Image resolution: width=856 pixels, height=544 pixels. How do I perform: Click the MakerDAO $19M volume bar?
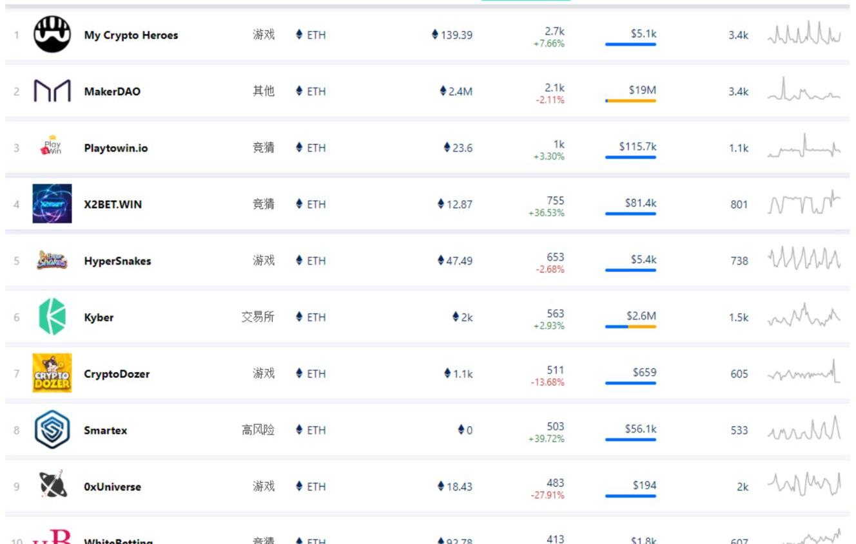coord(630,100)
